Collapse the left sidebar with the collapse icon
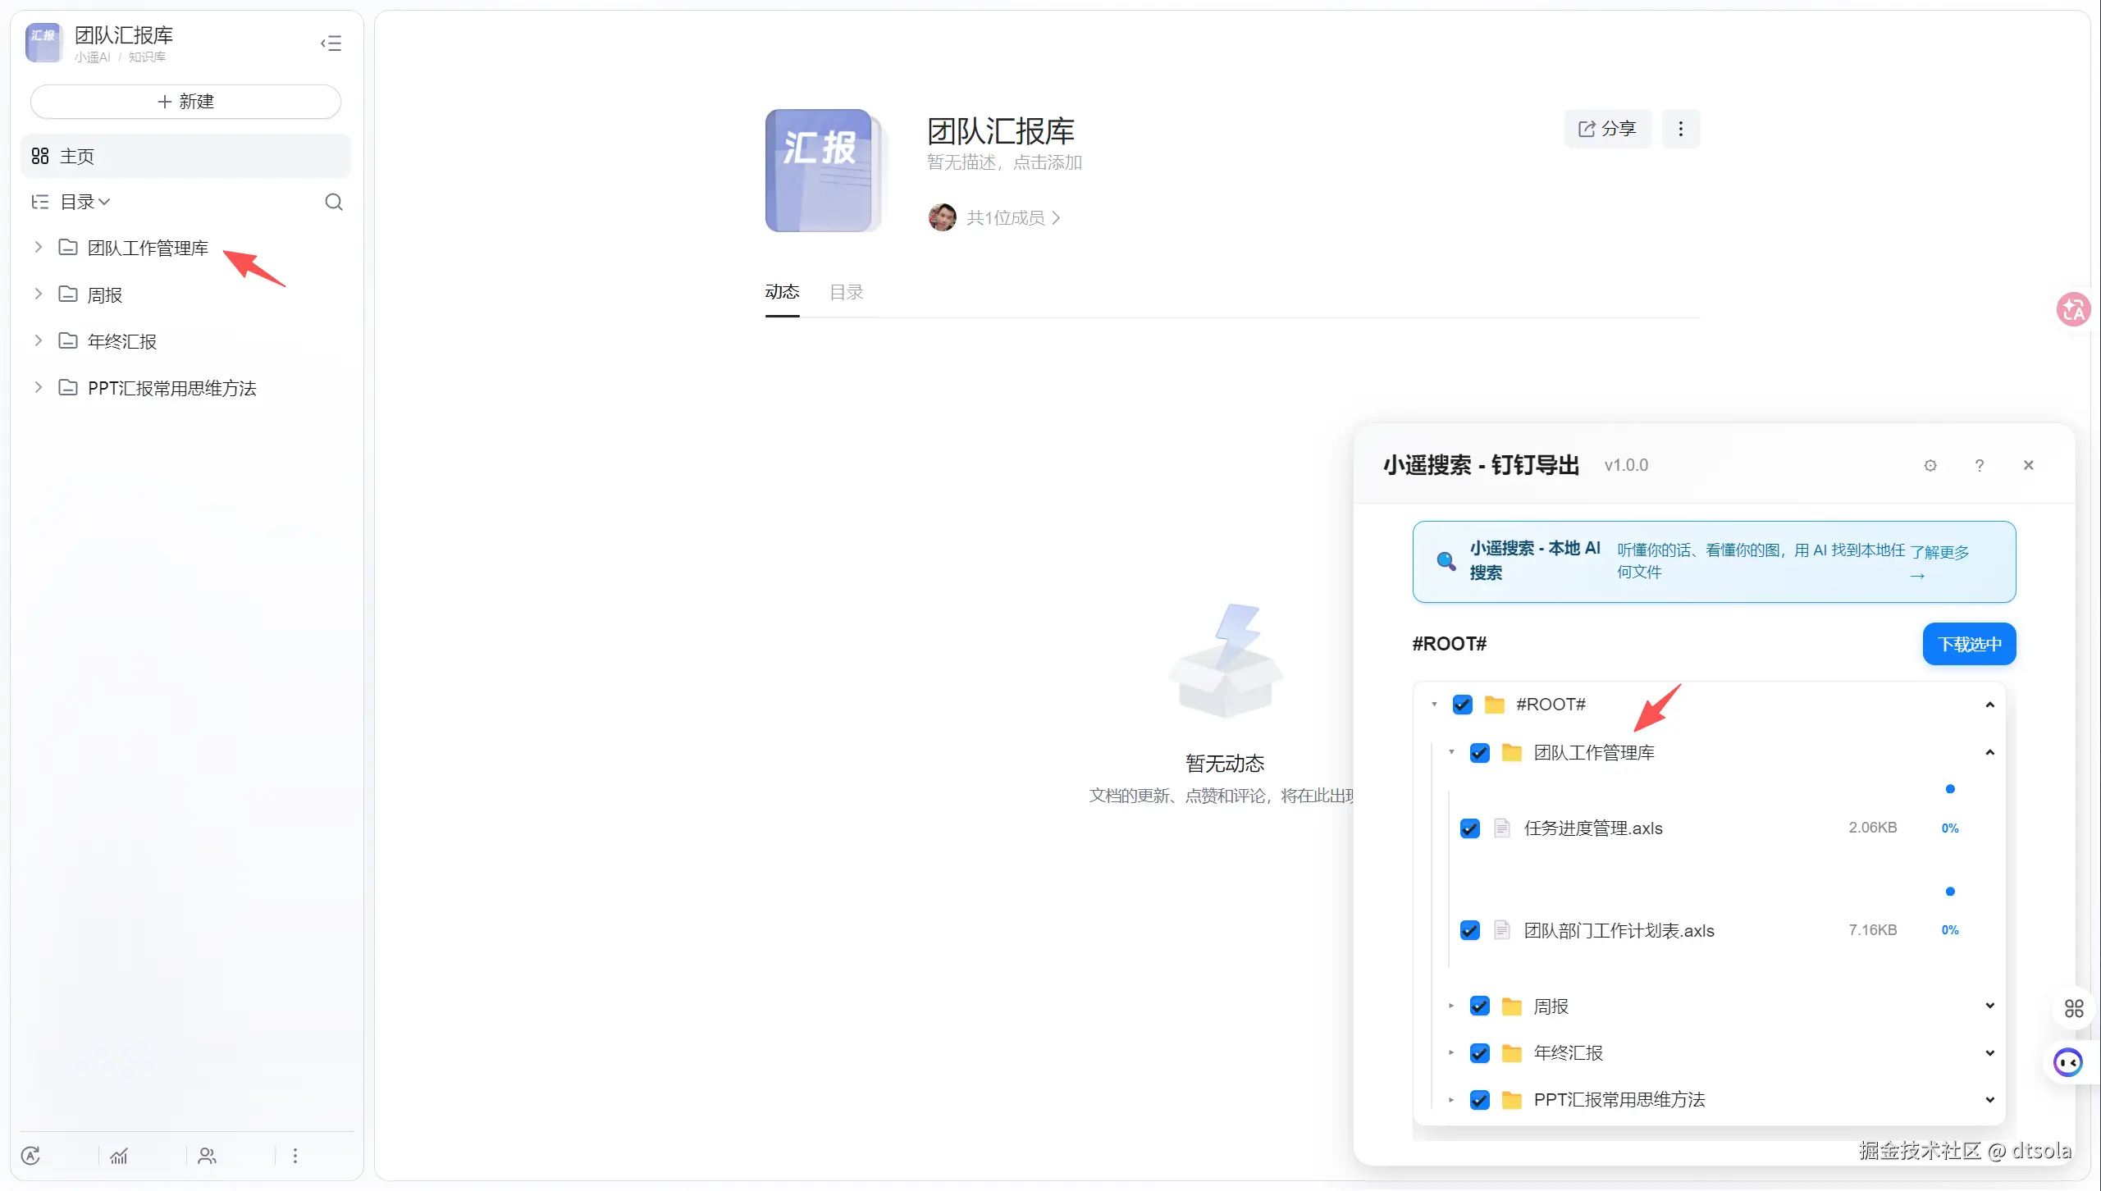 pyautogui.click(x=331, y=43)
